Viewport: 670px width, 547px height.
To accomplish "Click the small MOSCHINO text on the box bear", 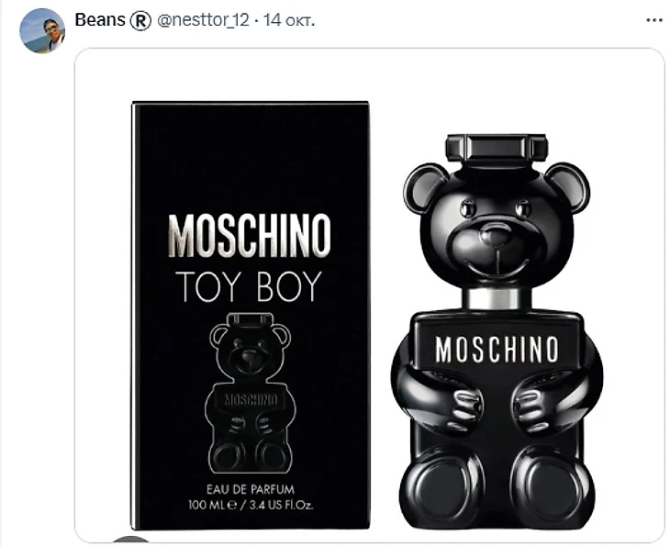I will (x=250, y=400).
